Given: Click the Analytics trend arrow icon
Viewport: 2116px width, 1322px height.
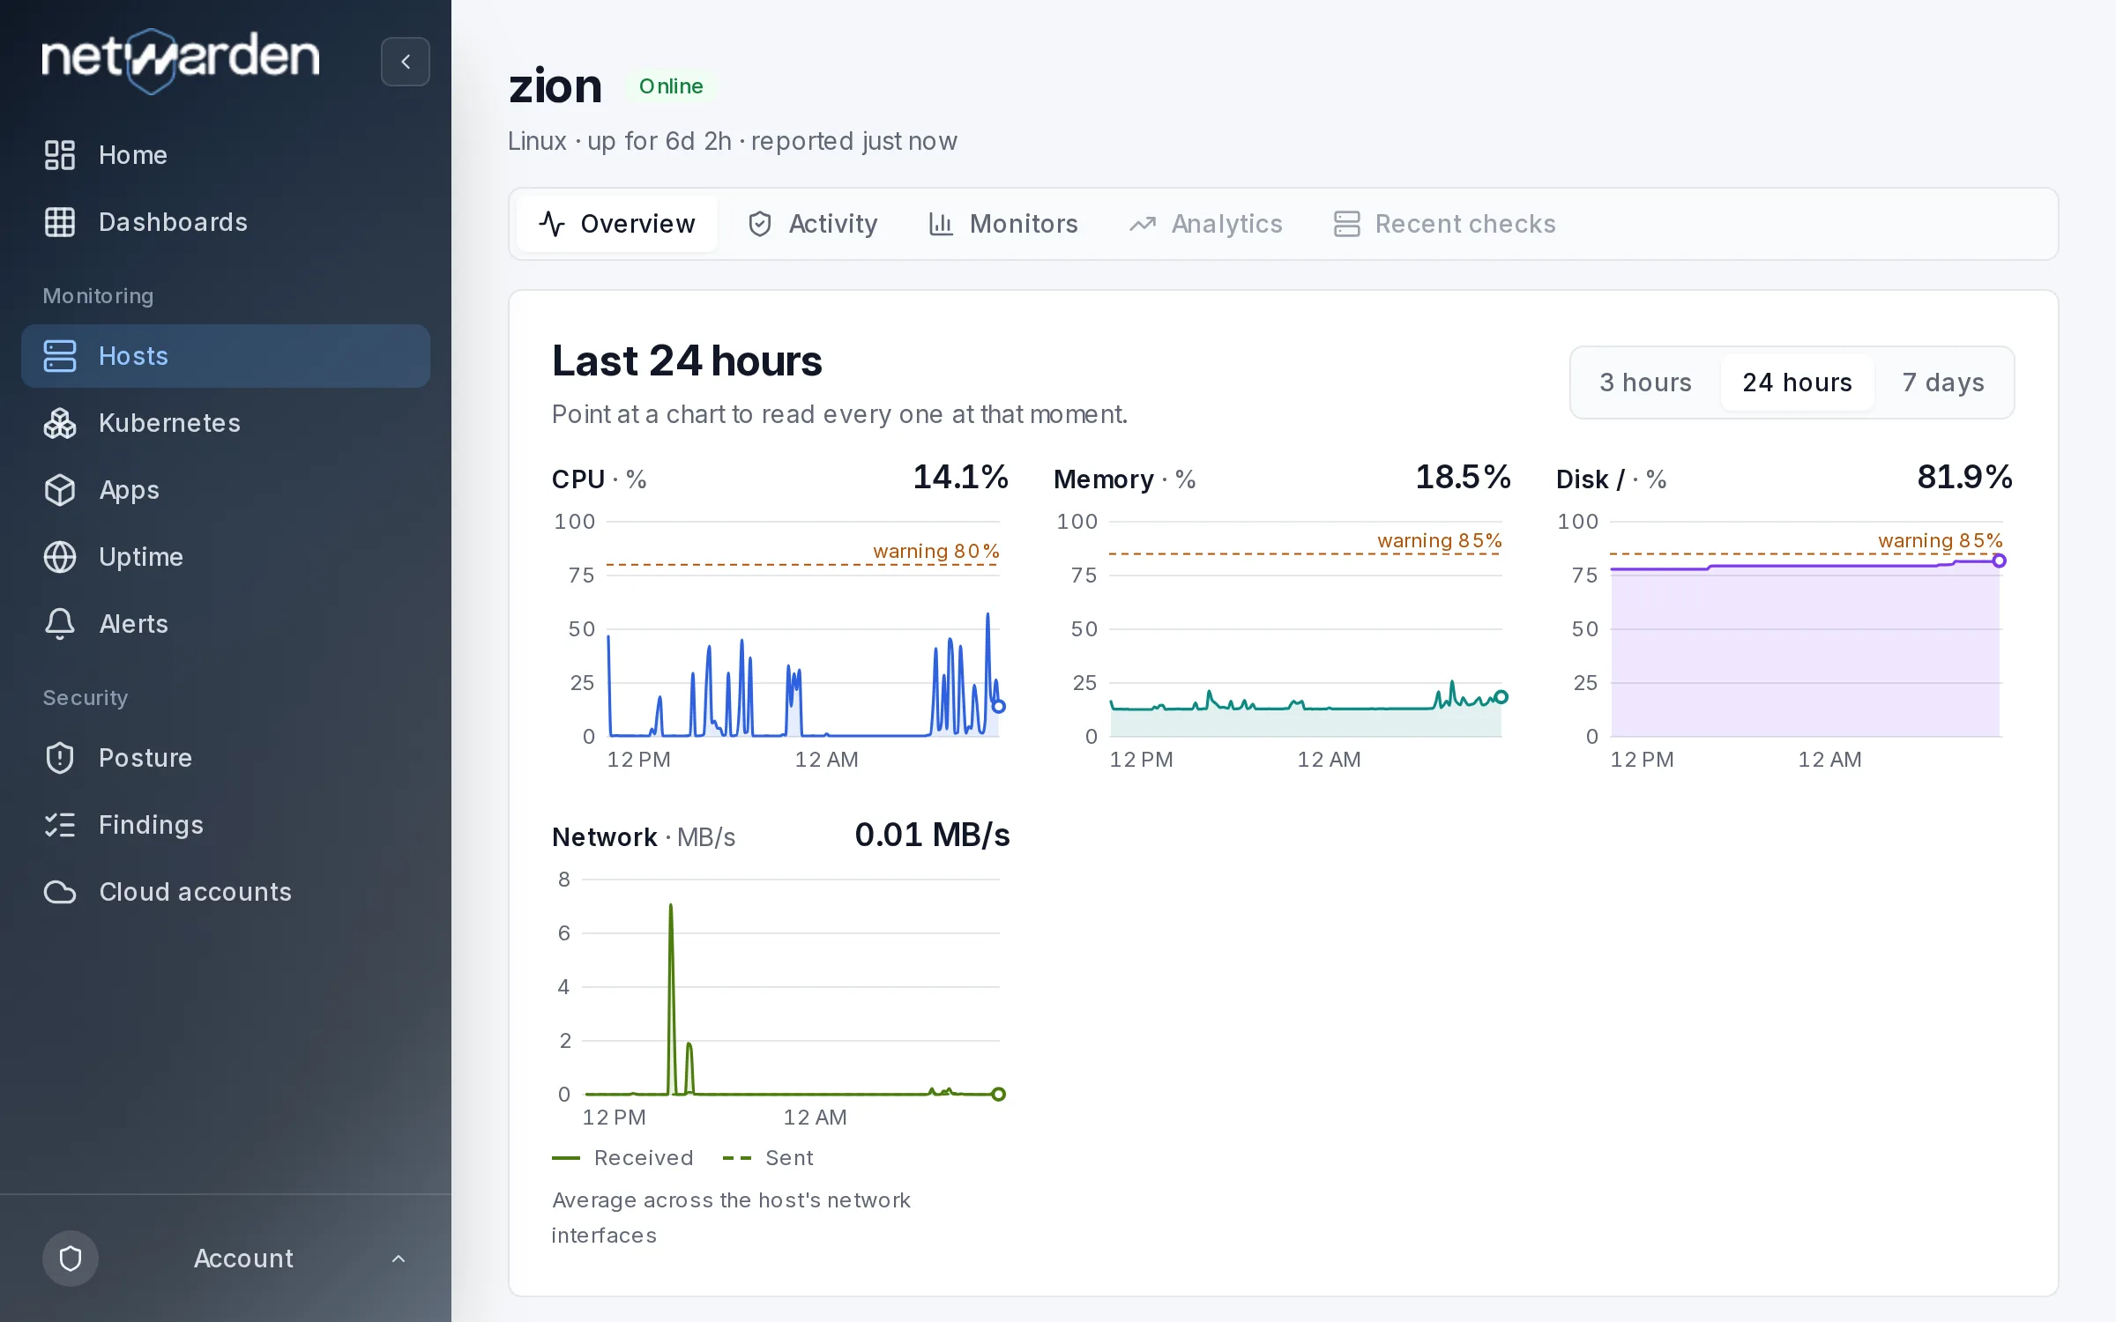Looking at the screenshot, I should point(1143,224).
